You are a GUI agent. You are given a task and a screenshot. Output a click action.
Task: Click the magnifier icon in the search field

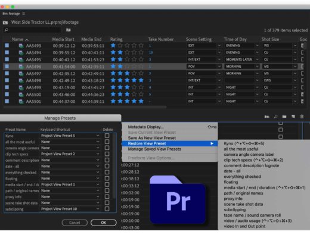tap(7, 30)
